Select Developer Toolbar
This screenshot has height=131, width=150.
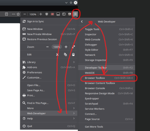[106, 68]
